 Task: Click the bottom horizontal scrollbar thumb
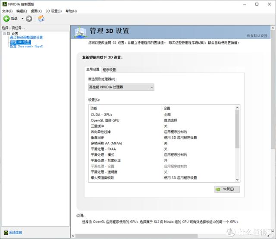[136, 236]
